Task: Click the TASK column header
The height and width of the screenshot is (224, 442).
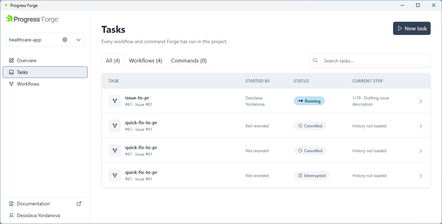Action: pos(113,81)
